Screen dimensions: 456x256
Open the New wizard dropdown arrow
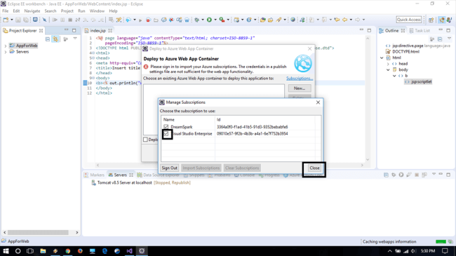[12, 20]
